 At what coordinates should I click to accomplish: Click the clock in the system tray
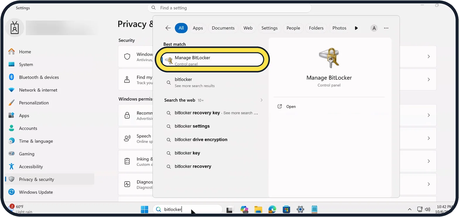point(444,209)
